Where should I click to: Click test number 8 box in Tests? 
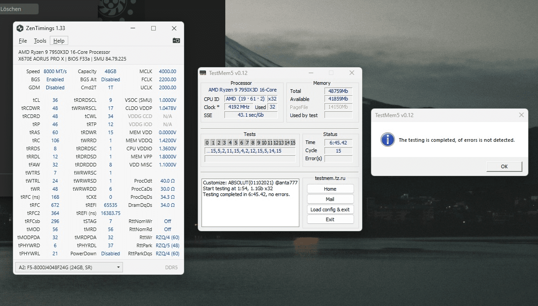coord(253,142)
